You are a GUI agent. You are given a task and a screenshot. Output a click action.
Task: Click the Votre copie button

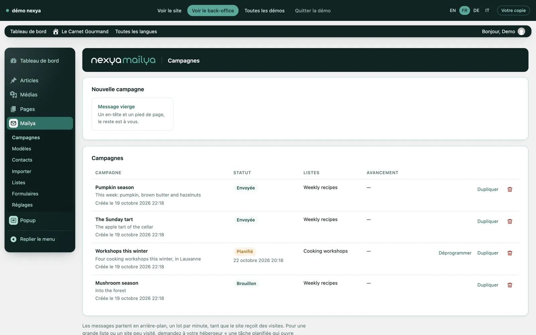click(x=513, y=10)
